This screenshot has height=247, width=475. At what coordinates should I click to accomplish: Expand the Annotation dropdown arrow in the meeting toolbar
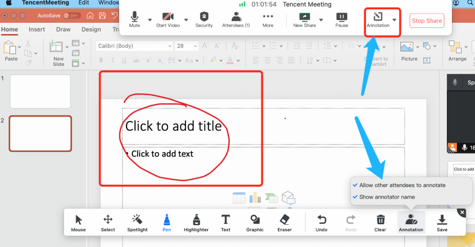point(394,20)
